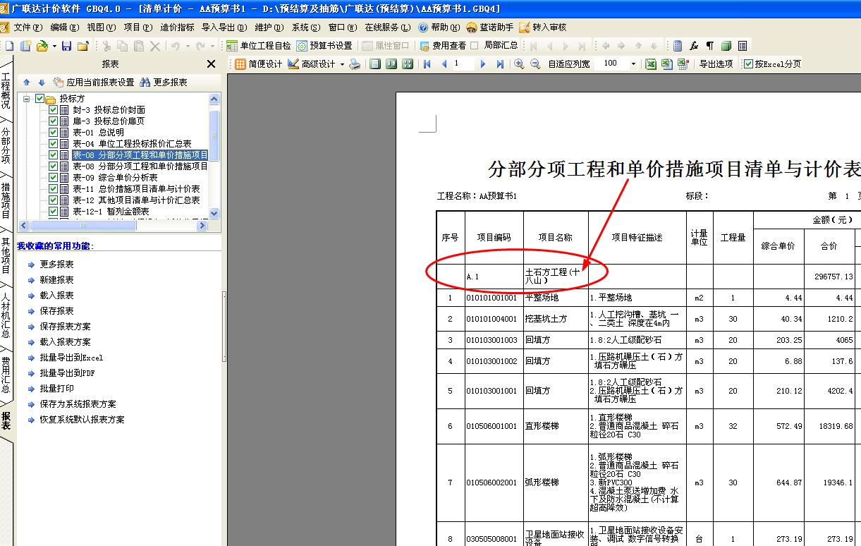Click 导出选项 button

pos(716,64)
